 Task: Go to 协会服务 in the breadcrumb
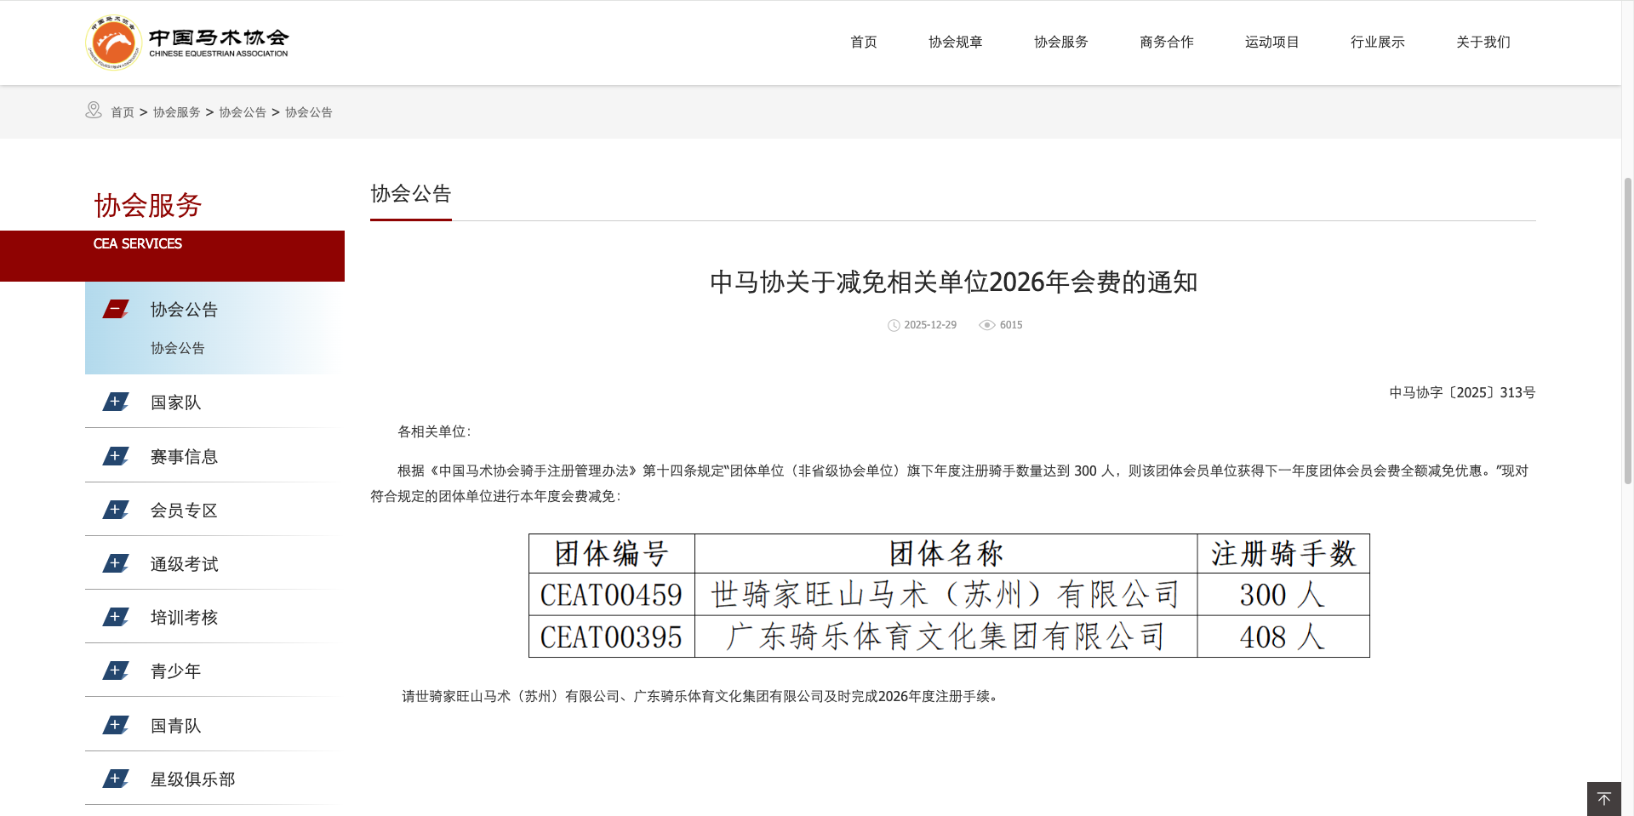tap(177, 112)
